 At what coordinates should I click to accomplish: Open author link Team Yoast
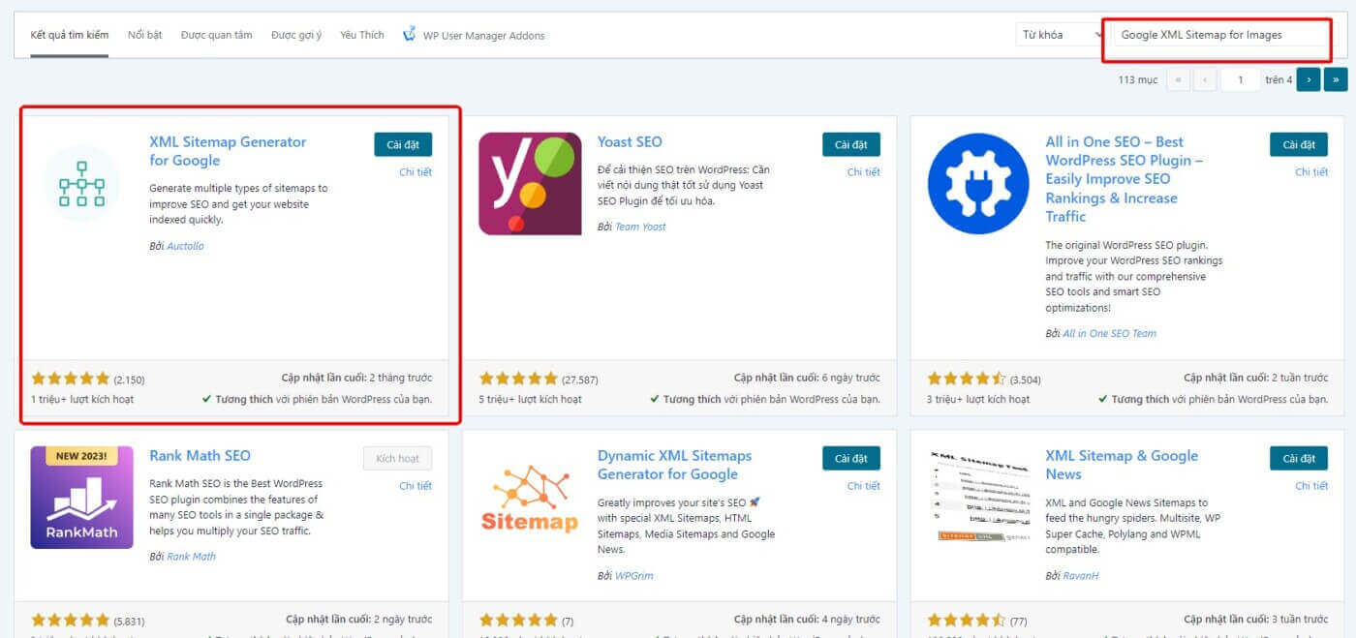[640, 227]
